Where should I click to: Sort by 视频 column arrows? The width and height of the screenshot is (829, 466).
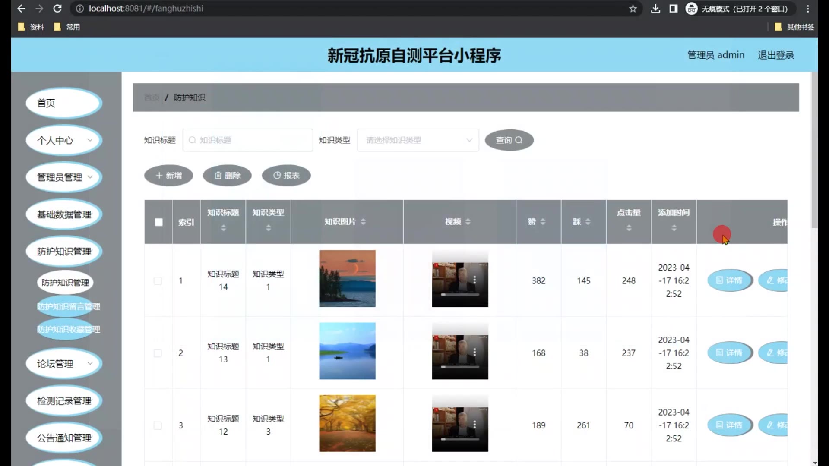click(468, 222)
